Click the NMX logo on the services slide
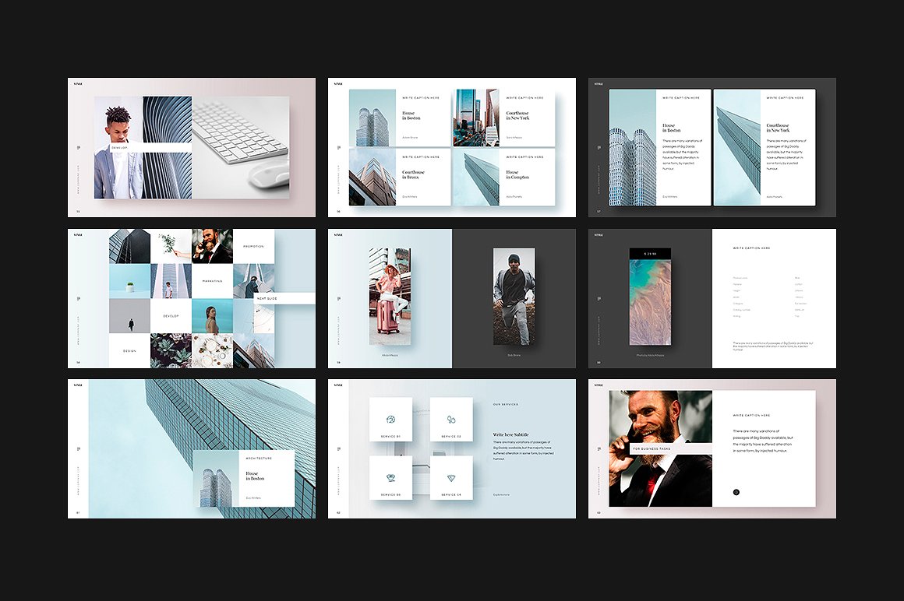 338,385
